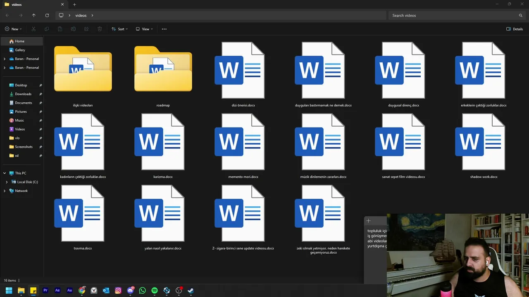Add a new sticky note with plus
529x297 pixels.
click(368, 221)
